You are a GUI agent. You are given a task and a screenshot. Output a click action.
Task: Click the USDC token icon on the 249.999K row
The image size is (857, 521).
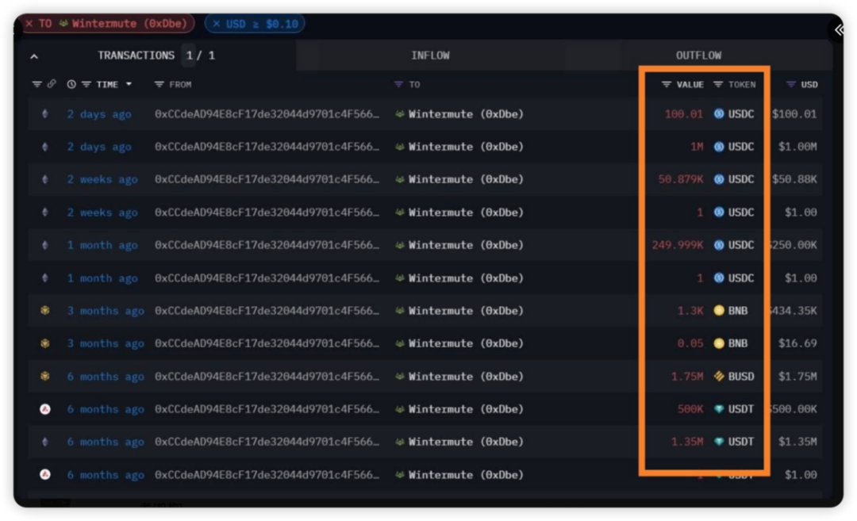click(719, 245)
